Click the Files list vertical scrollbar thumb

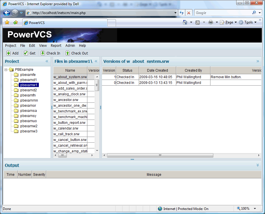point(97,85)
